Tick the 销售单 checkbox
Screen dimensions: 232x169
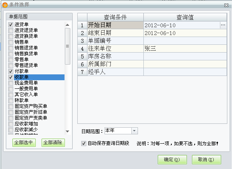(x=10, y=42)
